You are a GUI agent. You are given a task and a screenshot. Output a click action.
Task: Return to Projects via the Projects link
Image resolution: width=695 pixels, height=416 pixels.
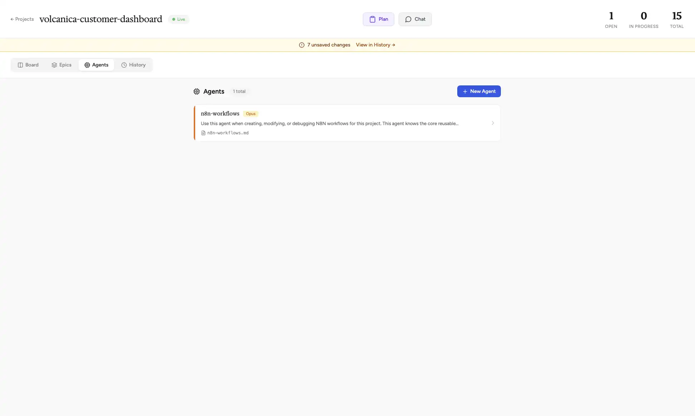22,19
